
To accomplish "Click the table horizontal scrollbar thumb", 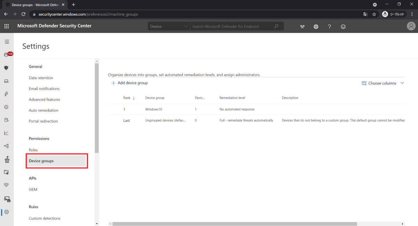I will [235, 224].
